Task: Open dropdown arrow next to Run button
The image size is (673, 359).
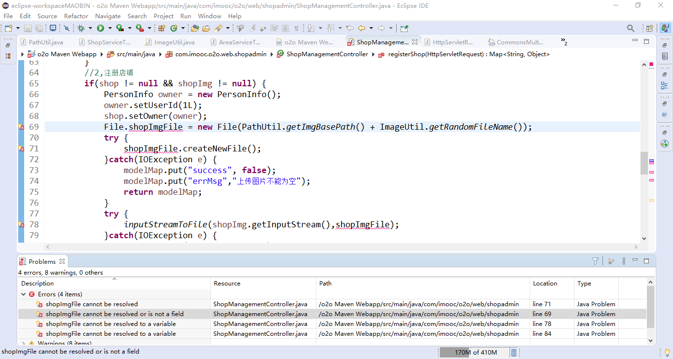Action: tap(110, 28)
